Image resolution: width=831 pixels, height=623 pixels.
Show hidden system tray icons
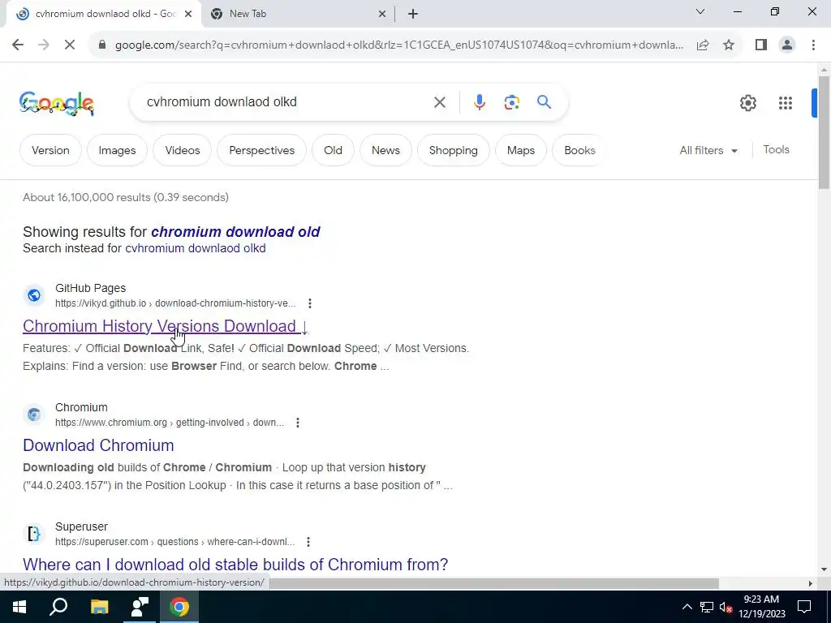(x=687, y=607)
